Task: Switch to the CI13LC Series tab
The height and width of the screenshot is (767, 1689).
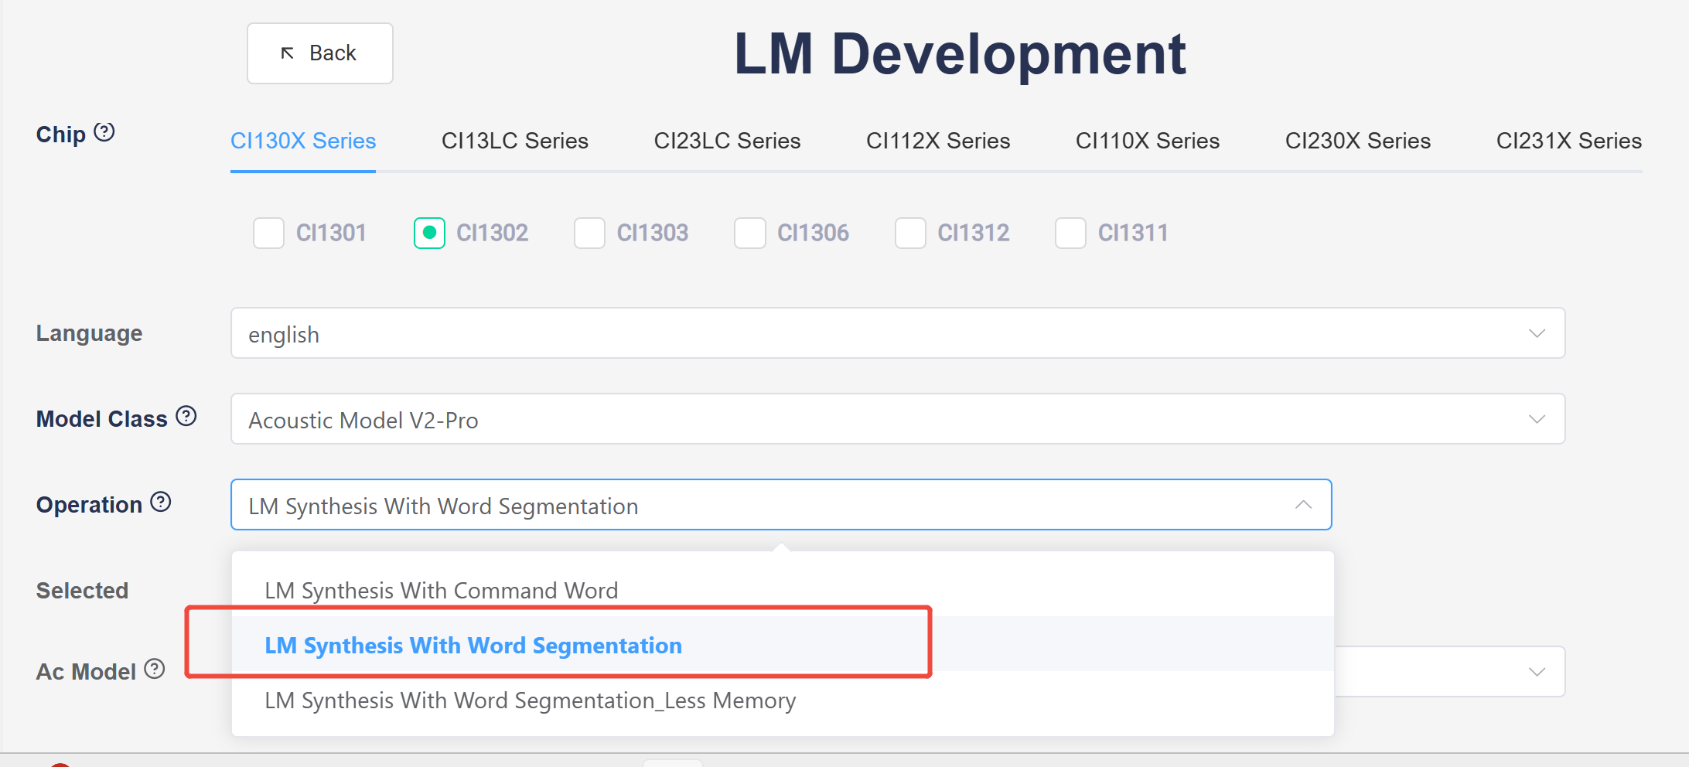Action: [x=515, y=141]
